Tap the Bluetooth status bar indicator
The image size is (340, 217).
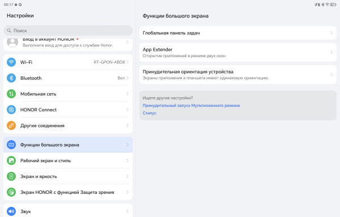[x=323, y=5]
